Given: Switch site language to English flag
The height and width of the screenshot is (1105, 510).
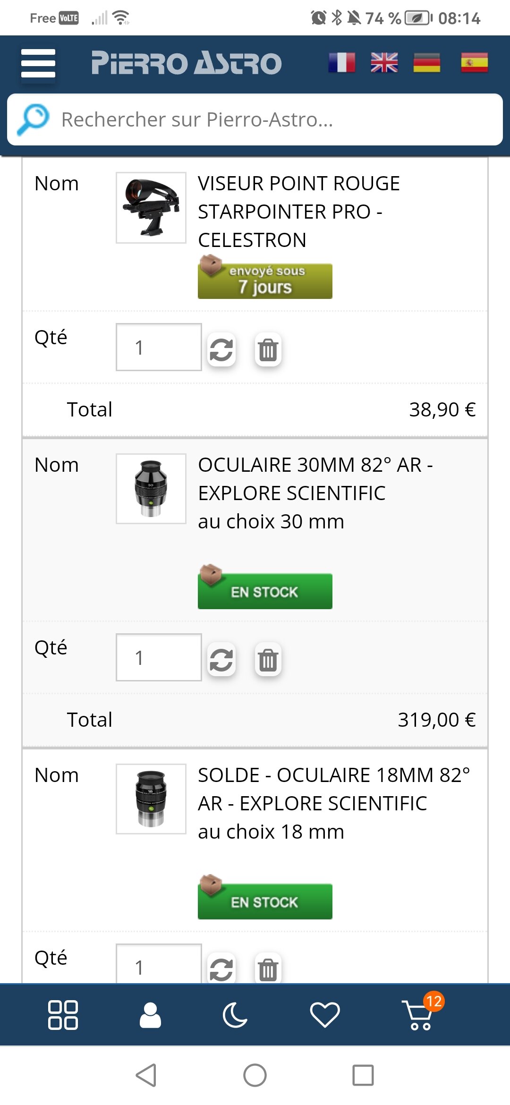Looking at the screenshot, I should [x=384, y=62].
